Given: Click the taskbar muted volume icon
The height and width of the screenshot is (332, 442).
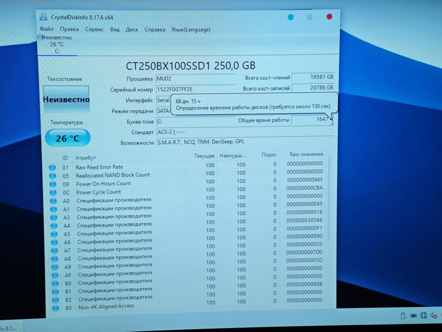Looking at the screenshot, I should [x=434, y=315].
